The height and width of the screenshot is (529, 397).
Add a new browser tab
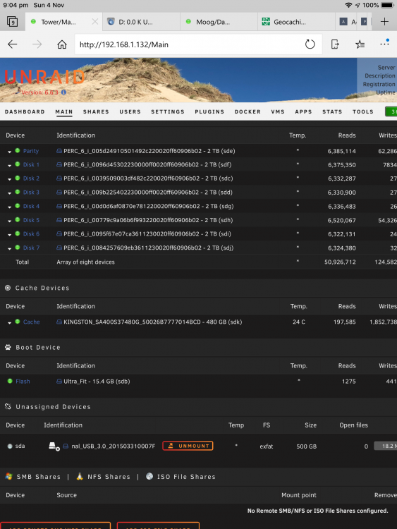pyautogui.click(x=384, y=22)
